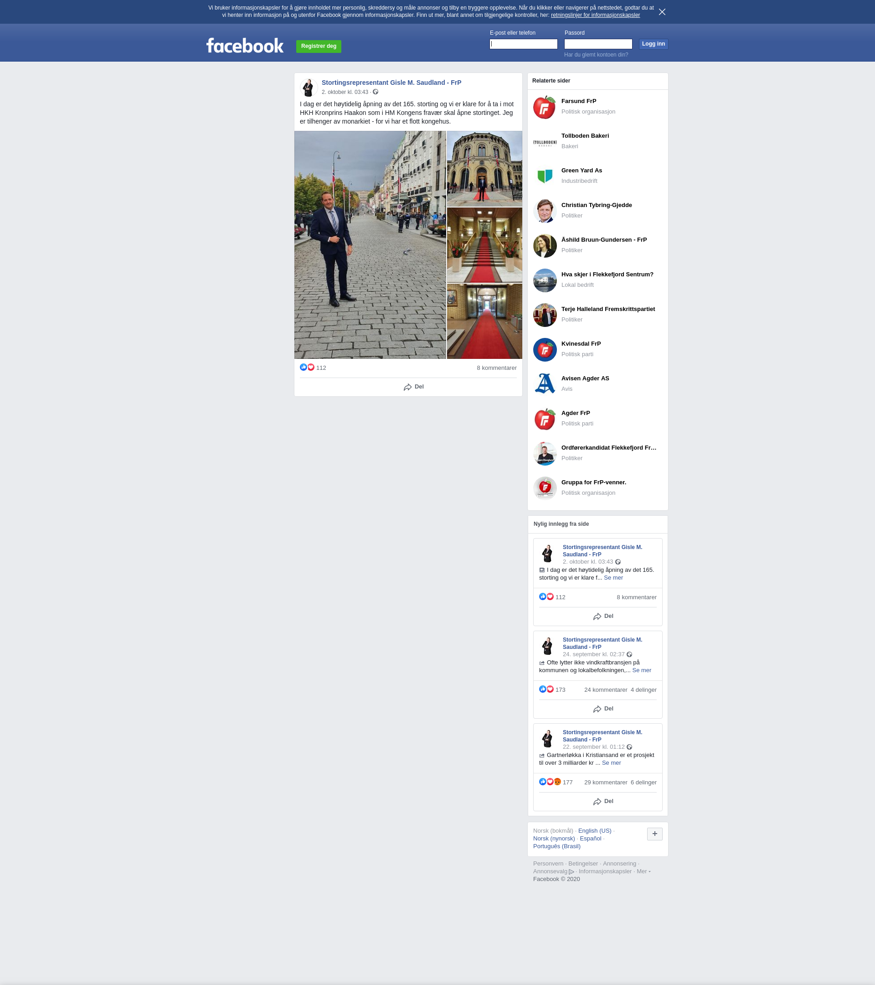Open the red staircase photo
875x985 pixels.
click(484, 245)
